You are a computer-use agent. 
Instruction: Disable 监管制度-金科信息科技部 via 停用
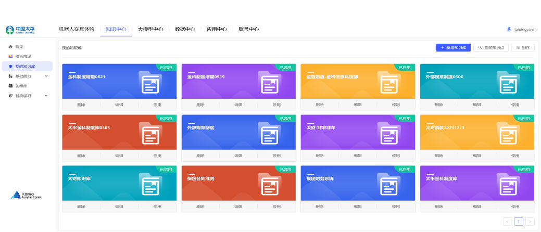[396, 105]
